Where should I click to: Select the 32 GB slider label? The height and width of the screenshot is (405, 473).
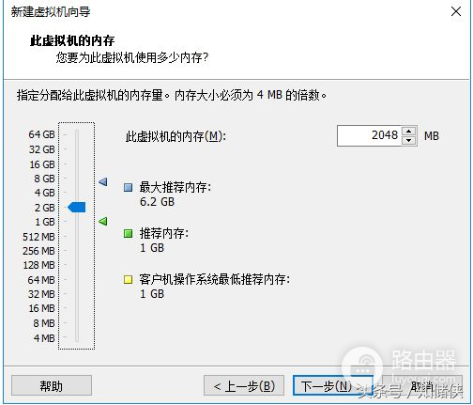click(x=42, y=149)
